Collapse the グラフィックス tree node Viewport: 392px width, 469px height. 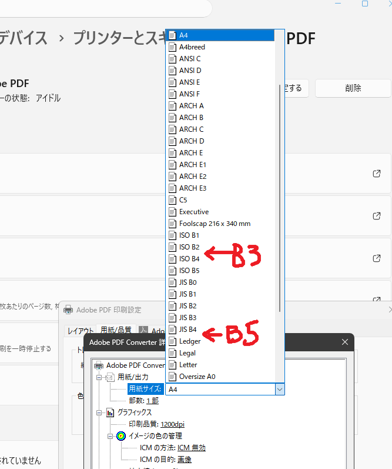tap(99, 413)
